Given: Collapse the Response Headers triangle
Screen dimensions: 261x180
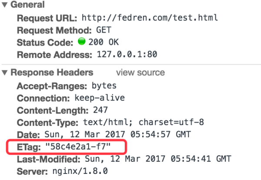Looking at the screenshot, I should coord(4,73).
